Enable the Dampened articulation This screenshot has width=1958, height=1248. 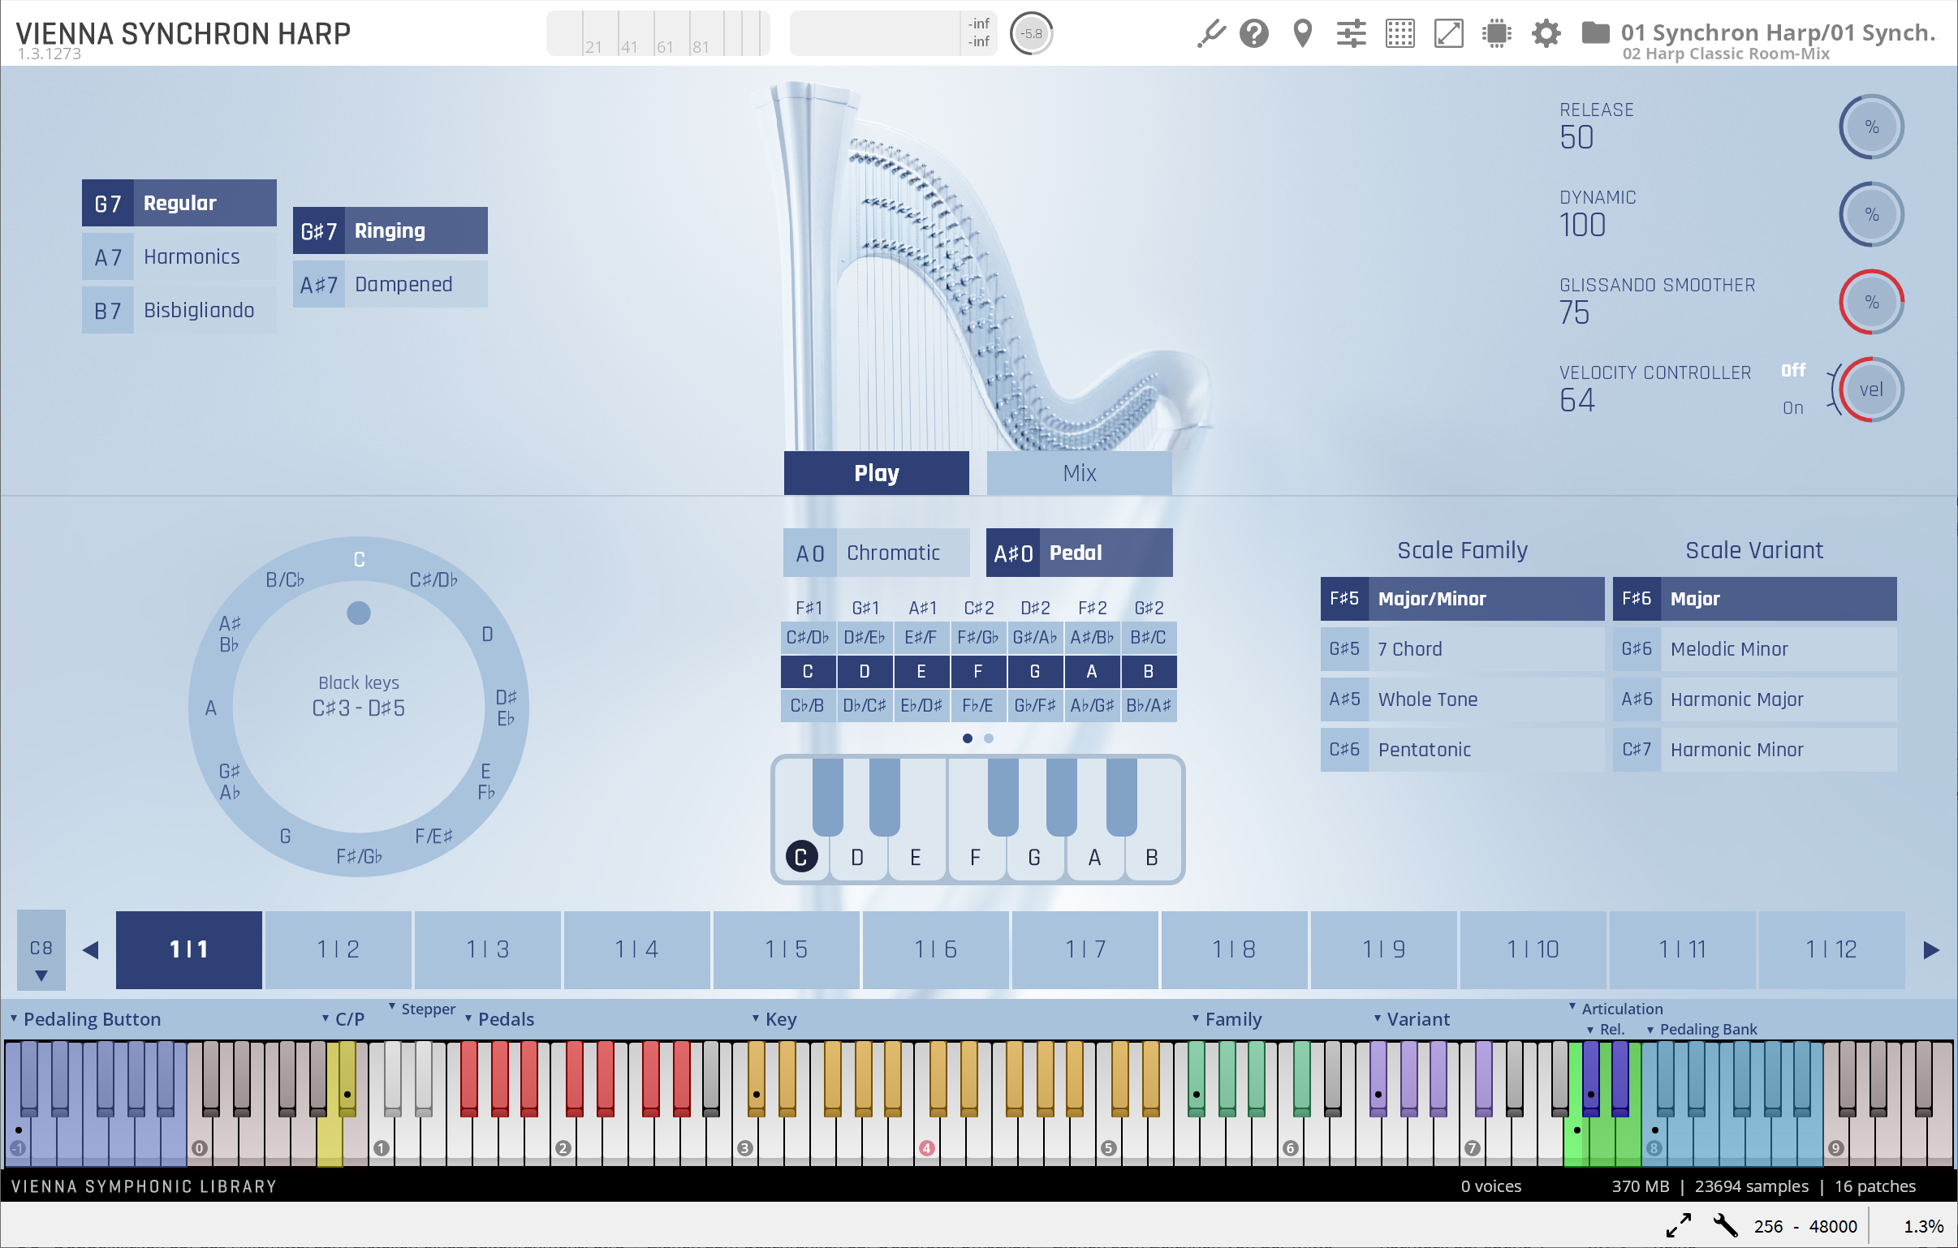390,285
